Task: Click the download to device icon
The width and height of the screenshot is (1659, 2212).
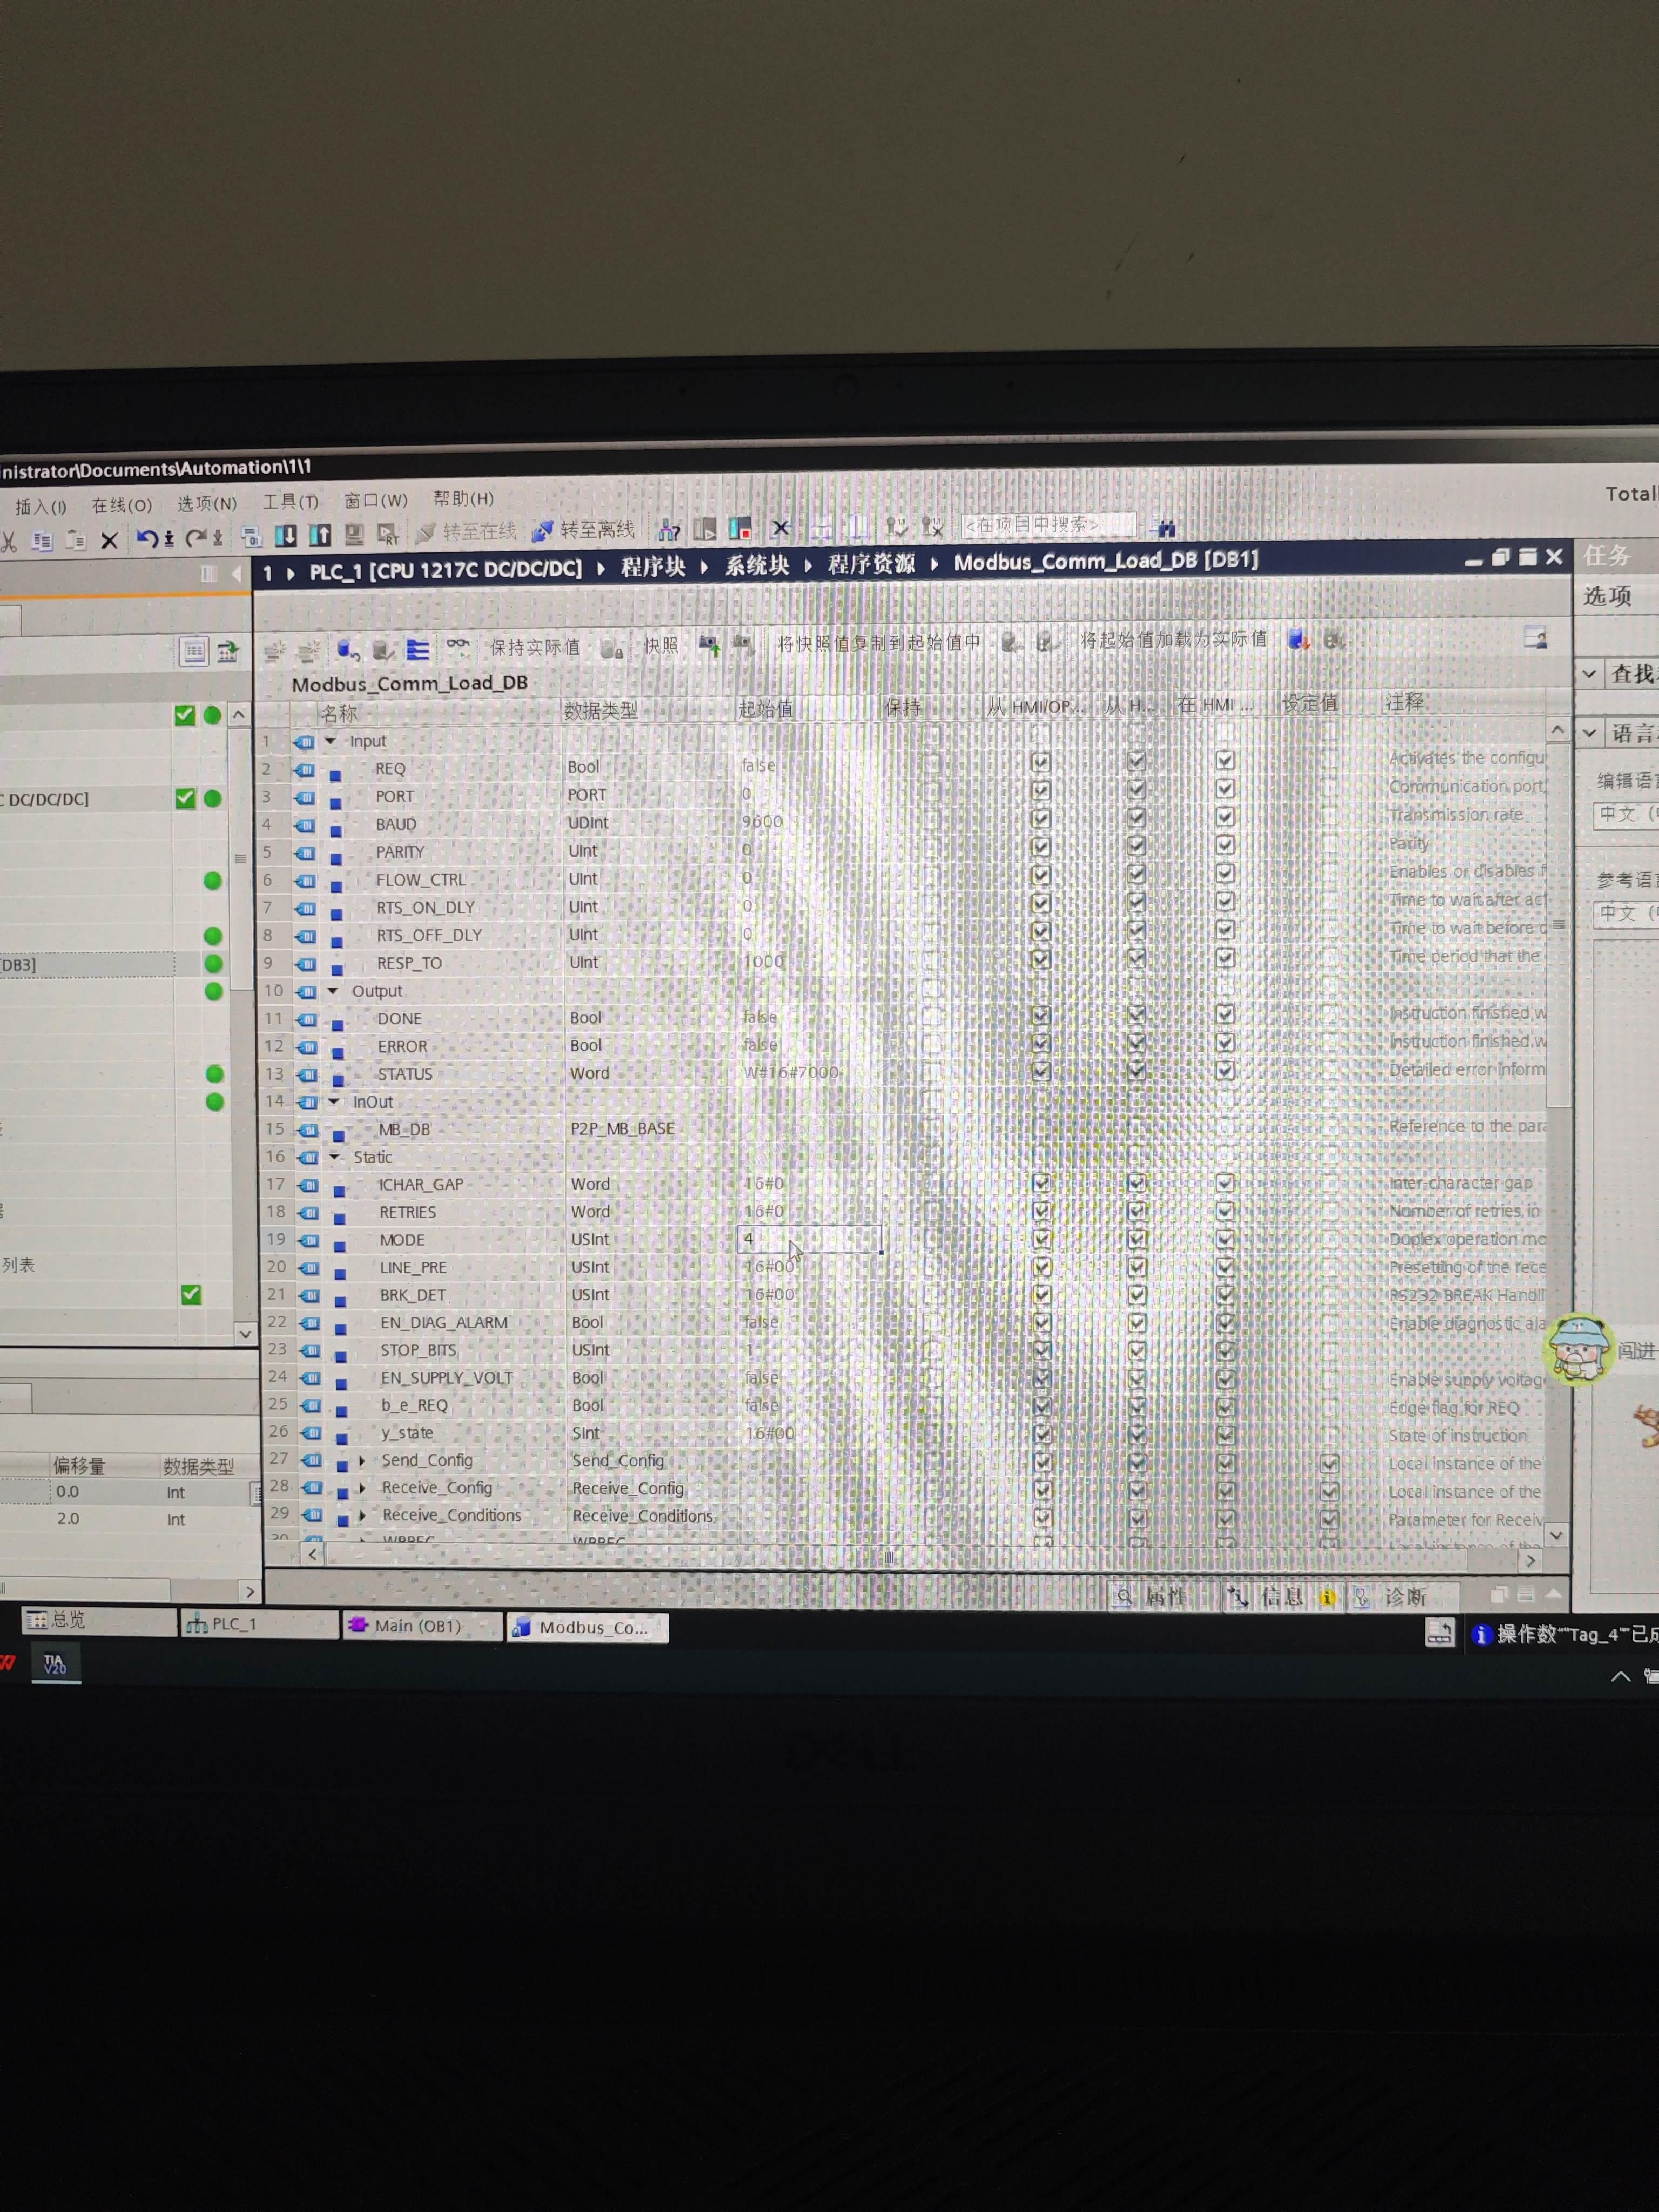Action: pyautogui.click(x=285, y=536)
